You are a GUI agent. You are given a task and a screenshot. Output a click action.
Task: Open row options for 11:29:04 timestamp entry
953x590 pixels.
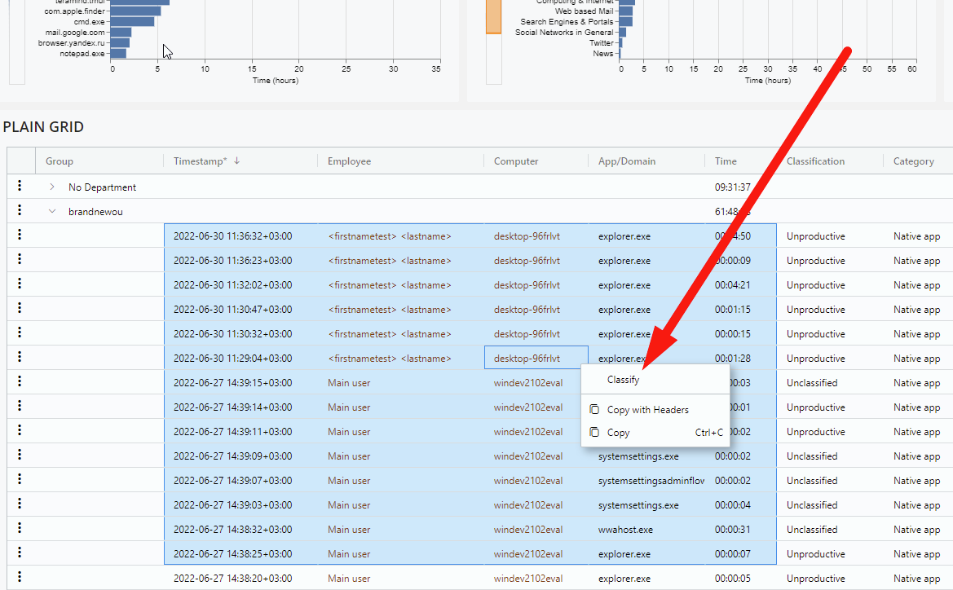[x=20, y=358]
